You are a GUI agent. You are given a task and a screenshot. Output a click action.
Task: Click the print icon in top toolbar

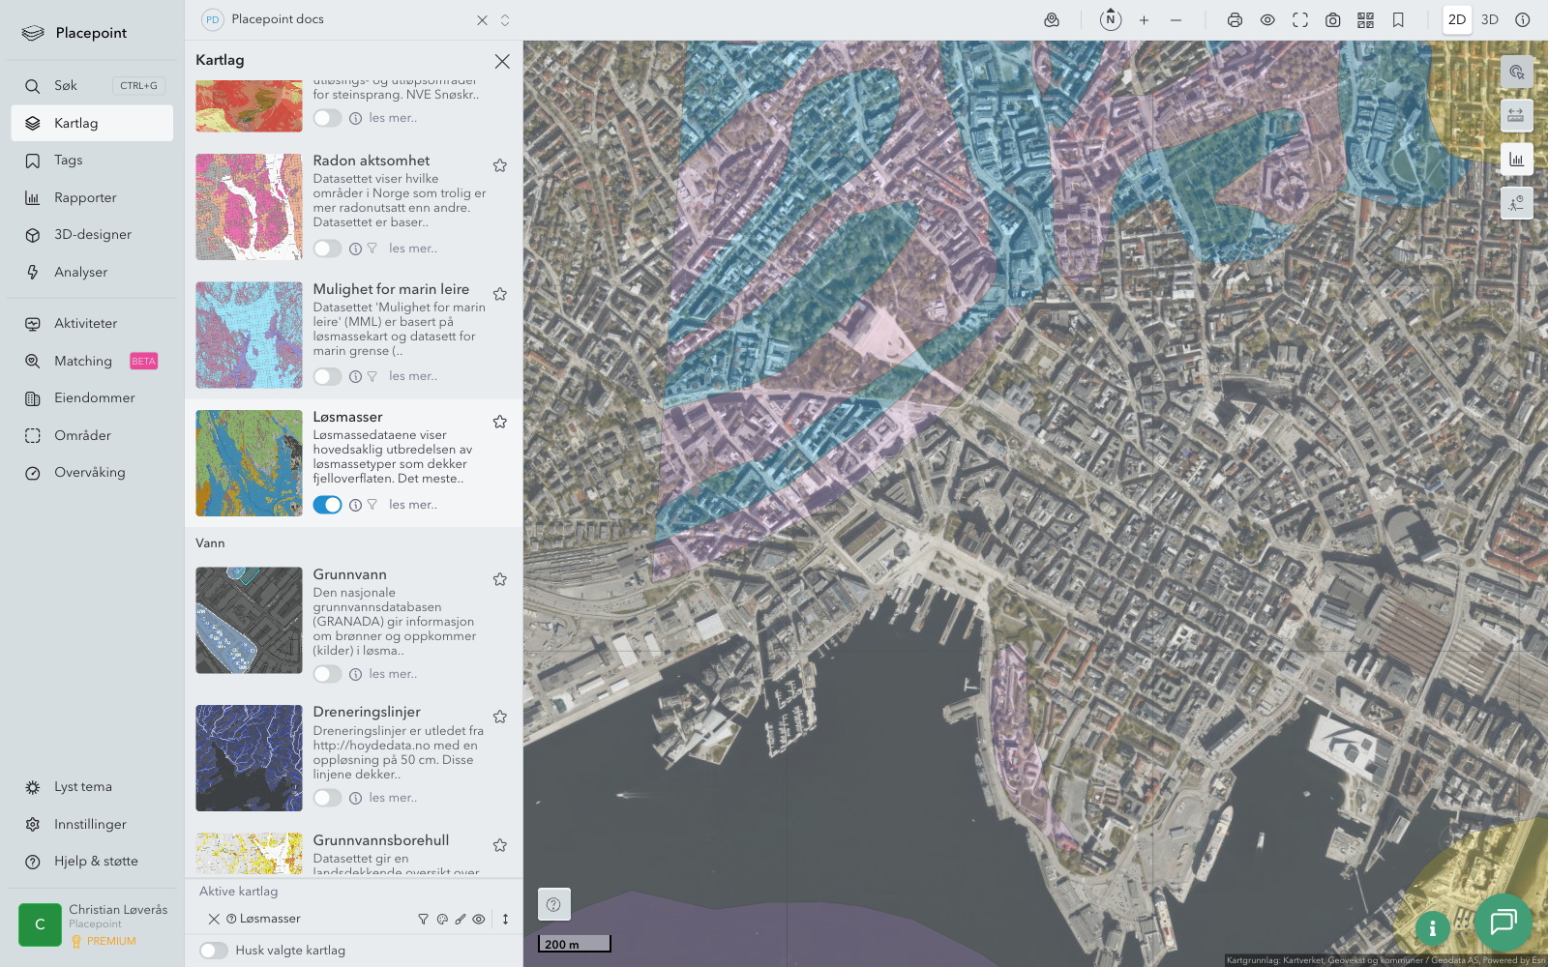click(x=1235, y=19)
